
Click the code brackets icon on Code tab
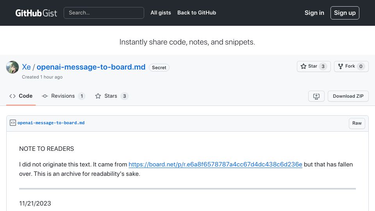[12, 96]
